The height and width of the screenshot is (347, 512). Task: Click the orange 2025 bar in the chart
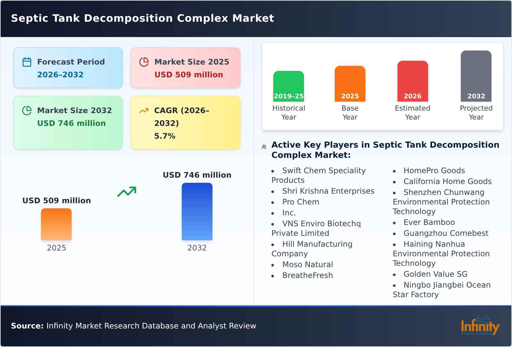click(x=56, y=225)
